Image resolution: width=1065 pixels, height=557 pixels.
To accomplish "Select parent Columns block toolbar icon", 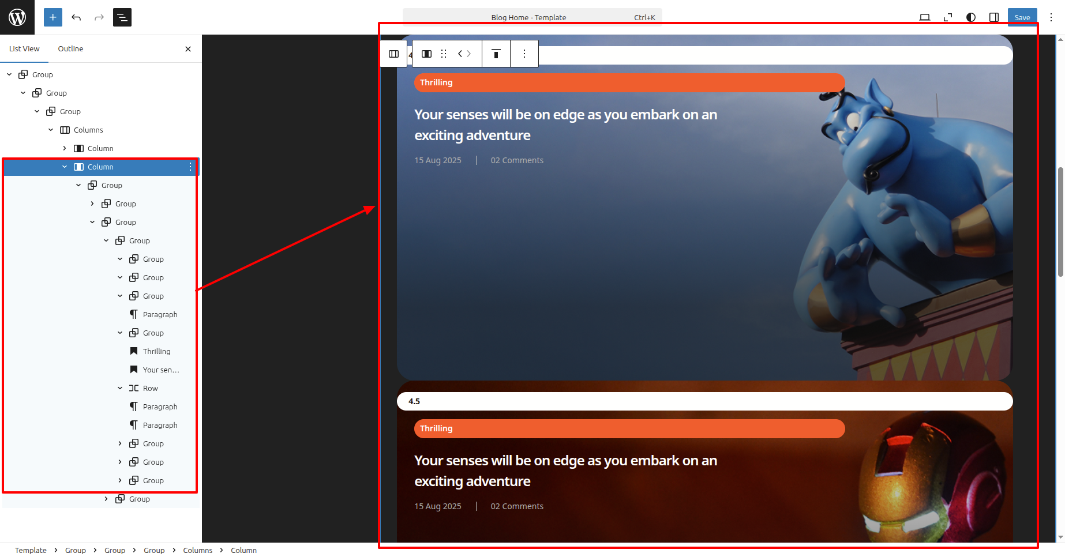I will coord(394,54).
